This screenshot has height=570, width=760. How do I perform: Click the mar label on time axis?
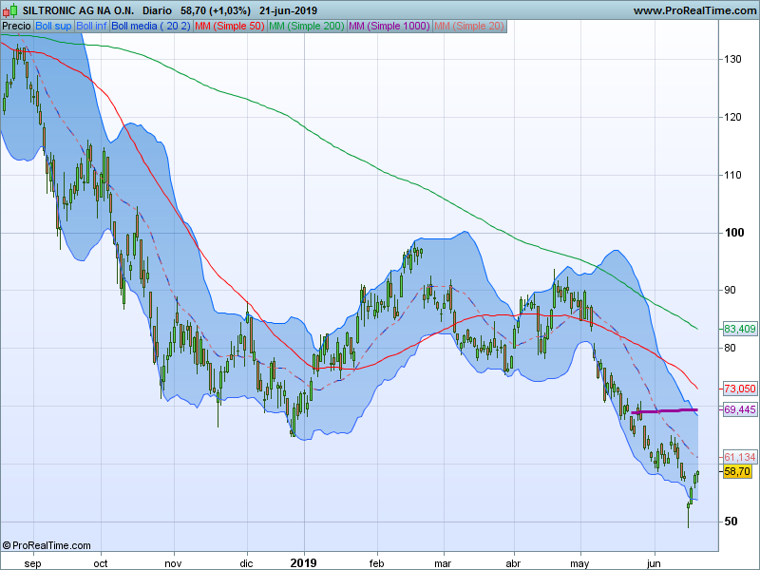coord(443,563)
